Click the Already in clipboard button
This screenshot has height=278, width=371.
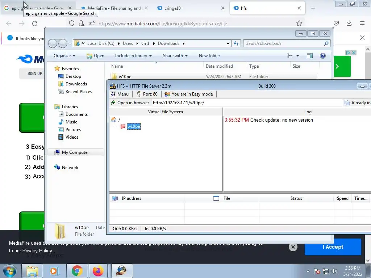(358, 103)
